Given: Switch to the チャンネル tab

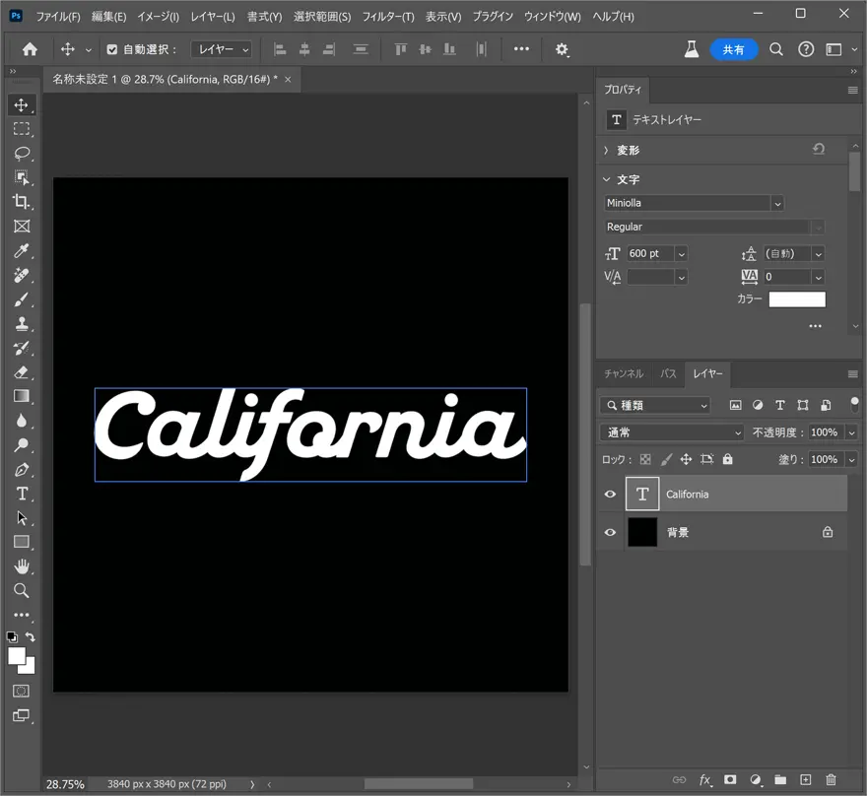Looking at the screenshot, I should coord(624,373).
